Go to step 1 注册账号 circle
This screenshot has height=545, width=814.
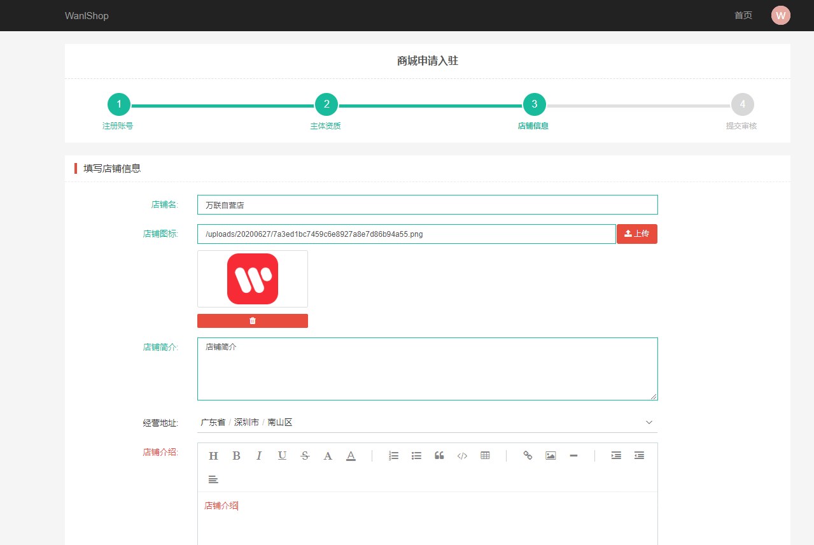point(119,104)
